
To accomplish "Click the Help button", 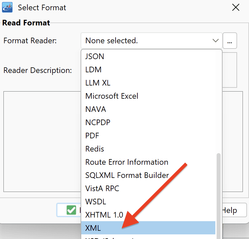I will 234,210.
